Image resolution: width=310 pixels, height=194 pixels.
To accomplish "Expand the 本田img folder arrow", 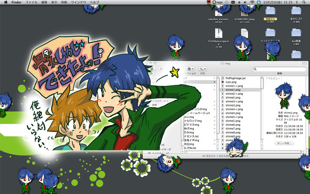I will click(x=215, y=144).
